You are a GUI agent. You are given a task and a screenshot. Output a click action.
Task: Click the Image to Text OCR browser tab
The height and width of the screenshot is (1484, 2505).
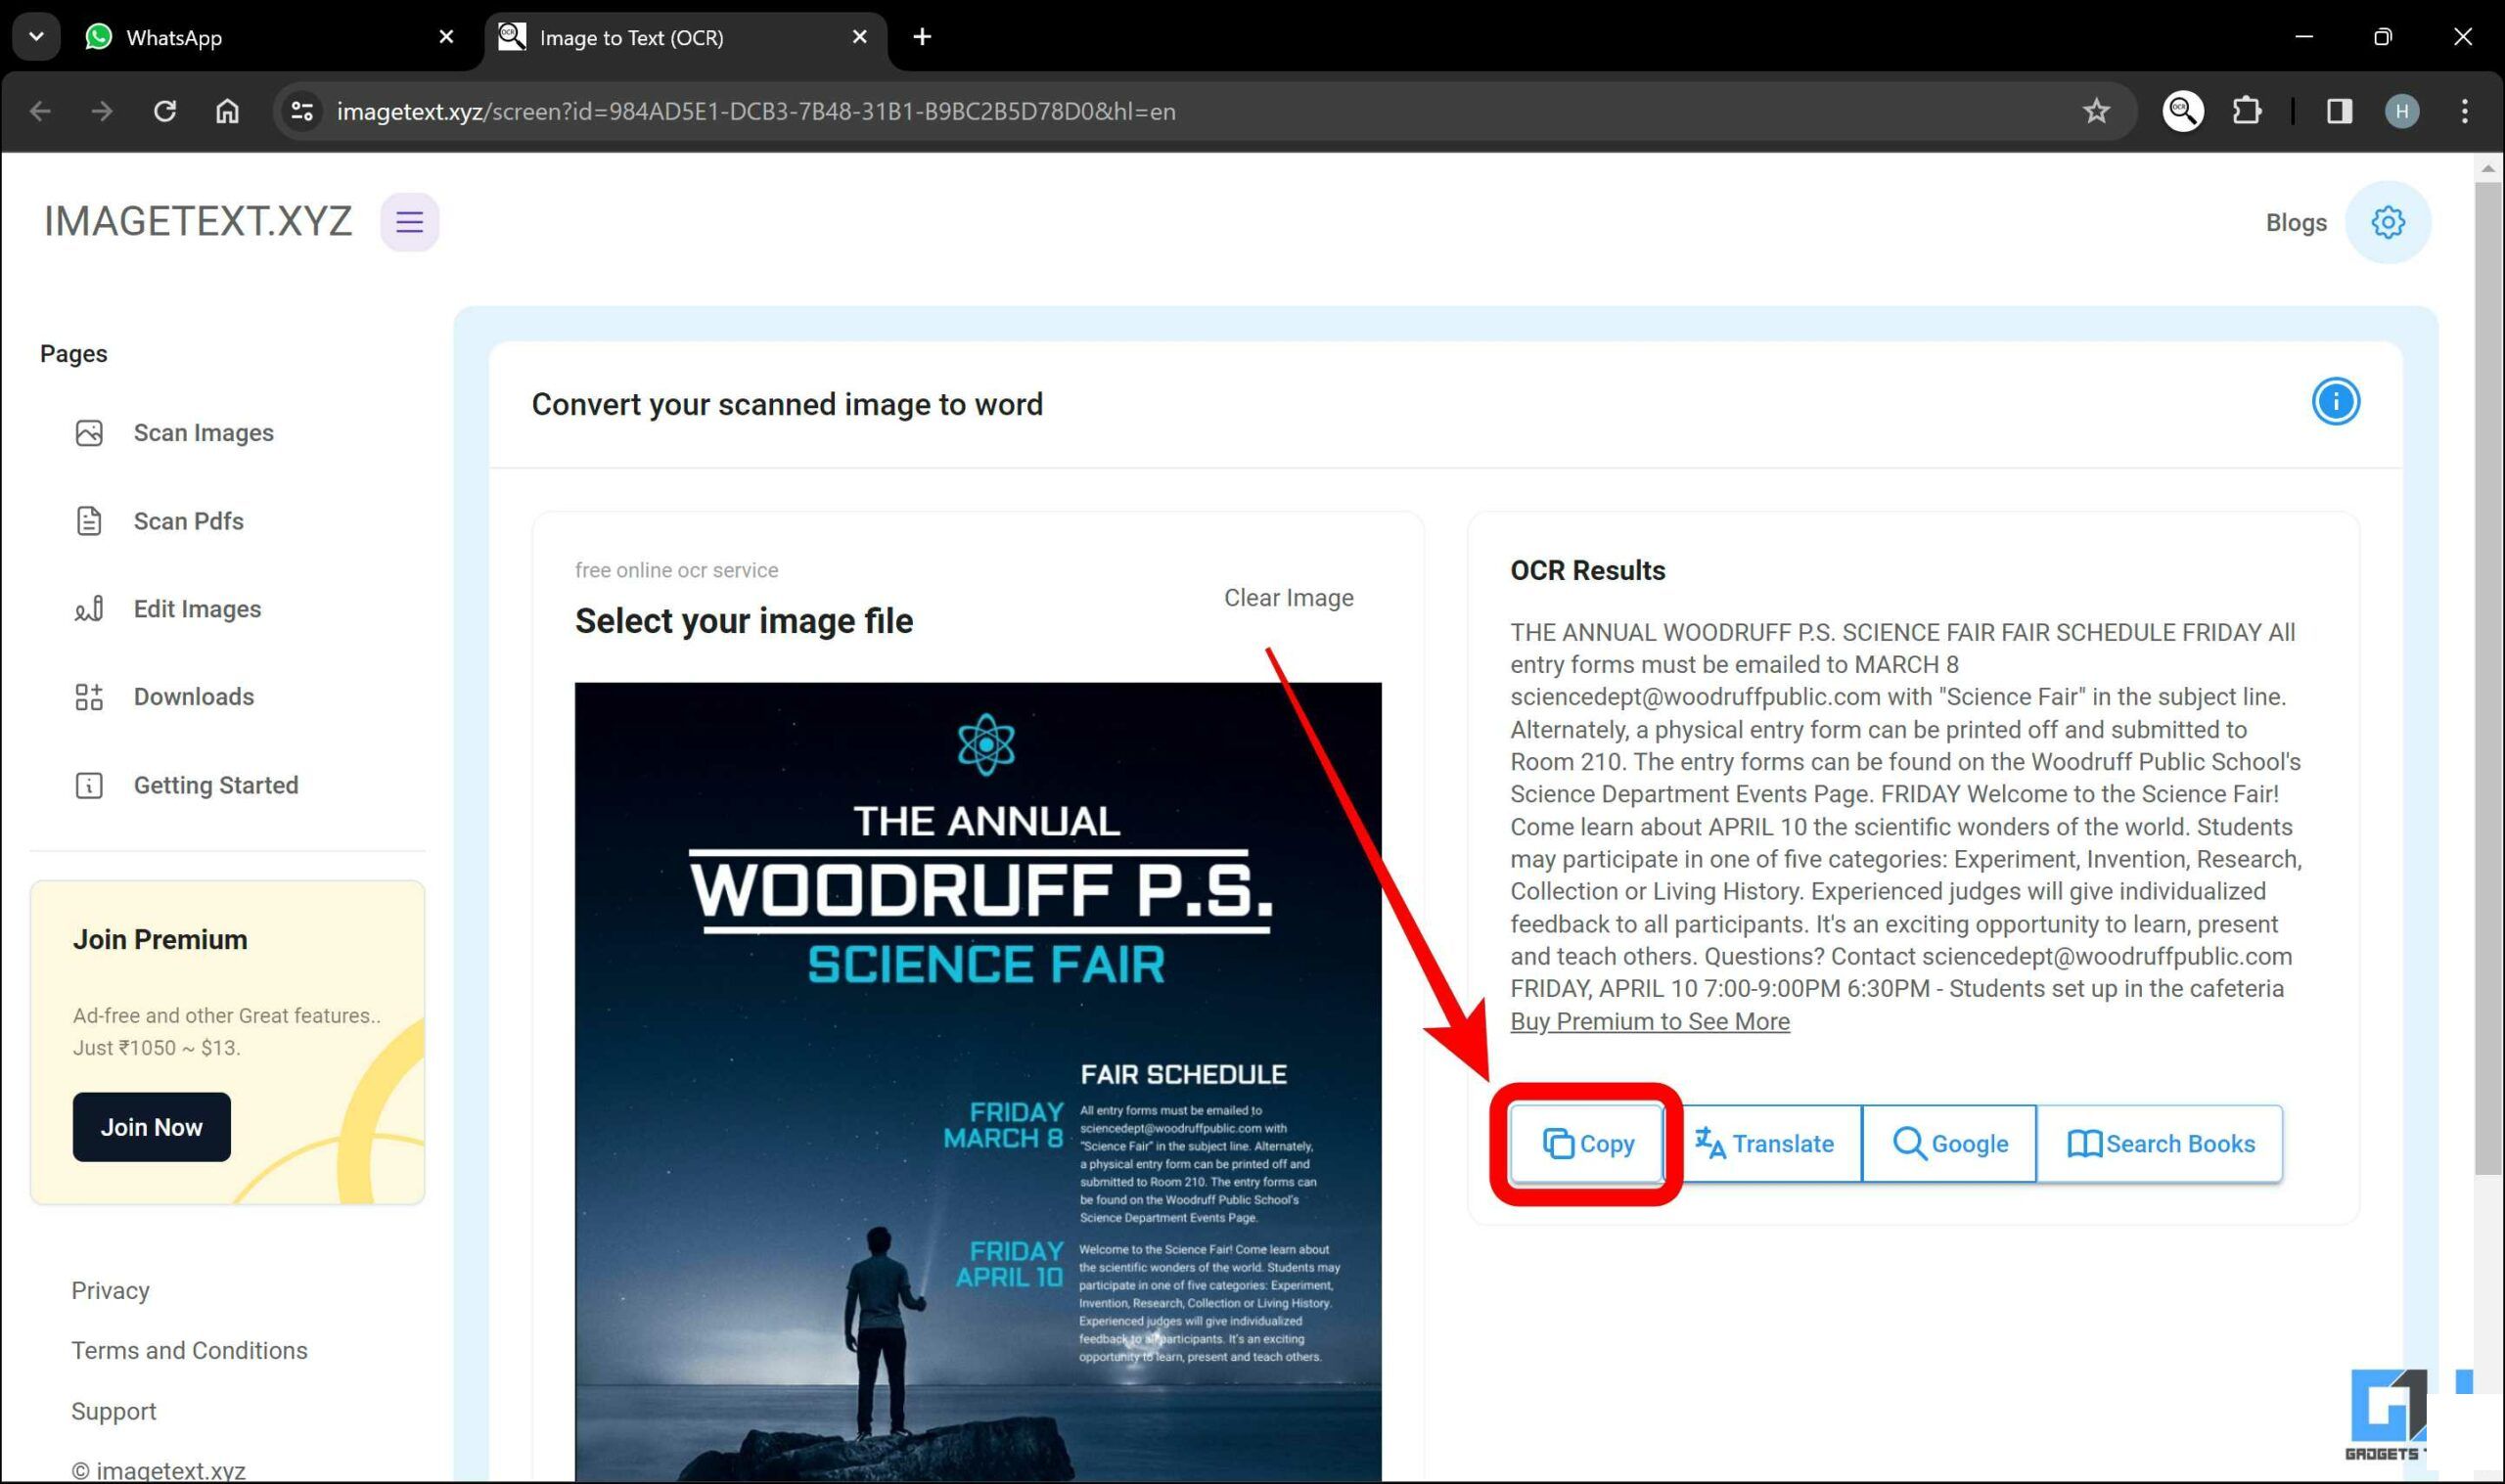(x=680, y=35)
